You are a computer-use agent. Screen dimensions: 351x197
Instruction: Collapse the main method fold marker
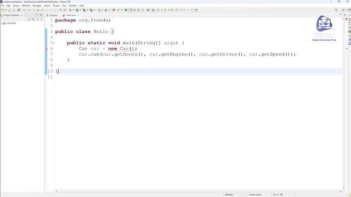(54, 43)
